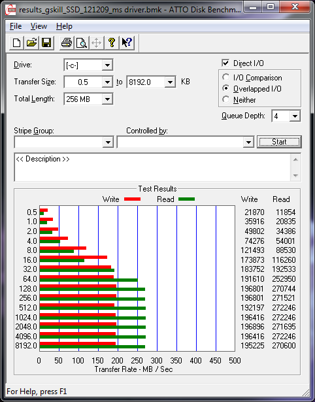Select the I/O Comparison radio button
This screenshot has height=402, width=315.
[x=226, y=77]
